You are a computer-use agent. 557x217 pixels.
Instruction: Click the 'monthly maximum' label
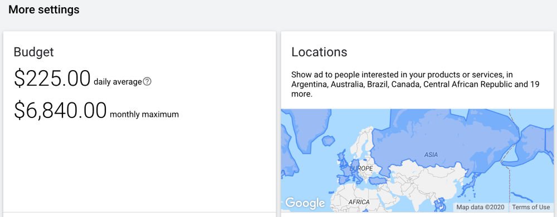tap(144, 115)
